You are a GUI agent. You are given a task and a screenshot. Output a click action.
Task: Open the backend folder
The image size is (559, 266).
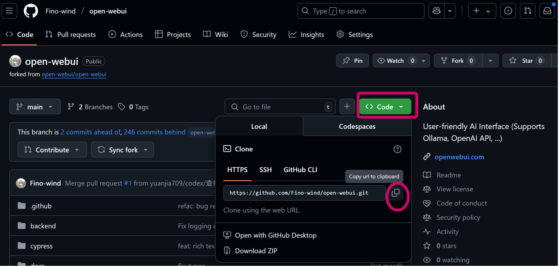[43, 226]
